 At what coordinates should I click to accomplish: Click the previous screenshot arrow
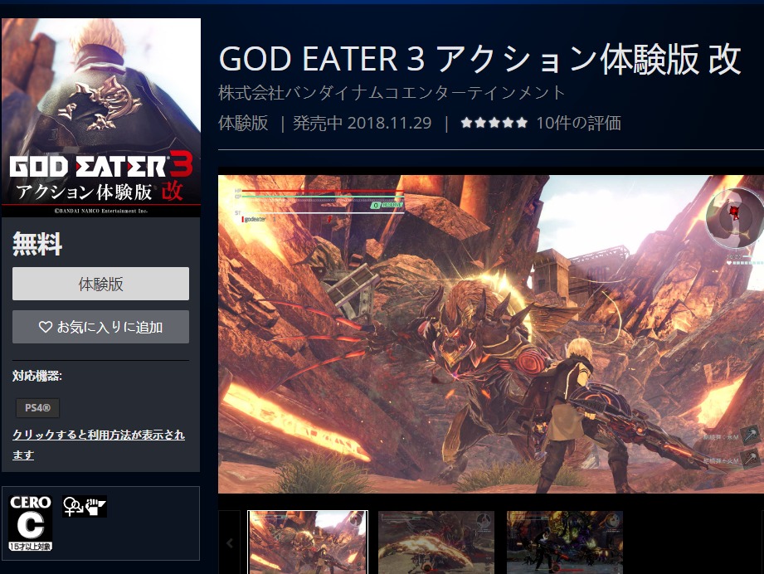tap(230, 542)
